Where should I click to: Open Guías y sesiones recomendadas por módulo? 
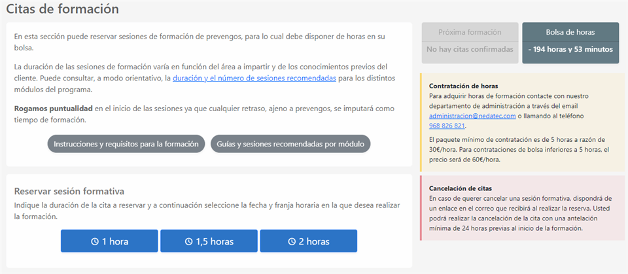(x=290, y=144)
